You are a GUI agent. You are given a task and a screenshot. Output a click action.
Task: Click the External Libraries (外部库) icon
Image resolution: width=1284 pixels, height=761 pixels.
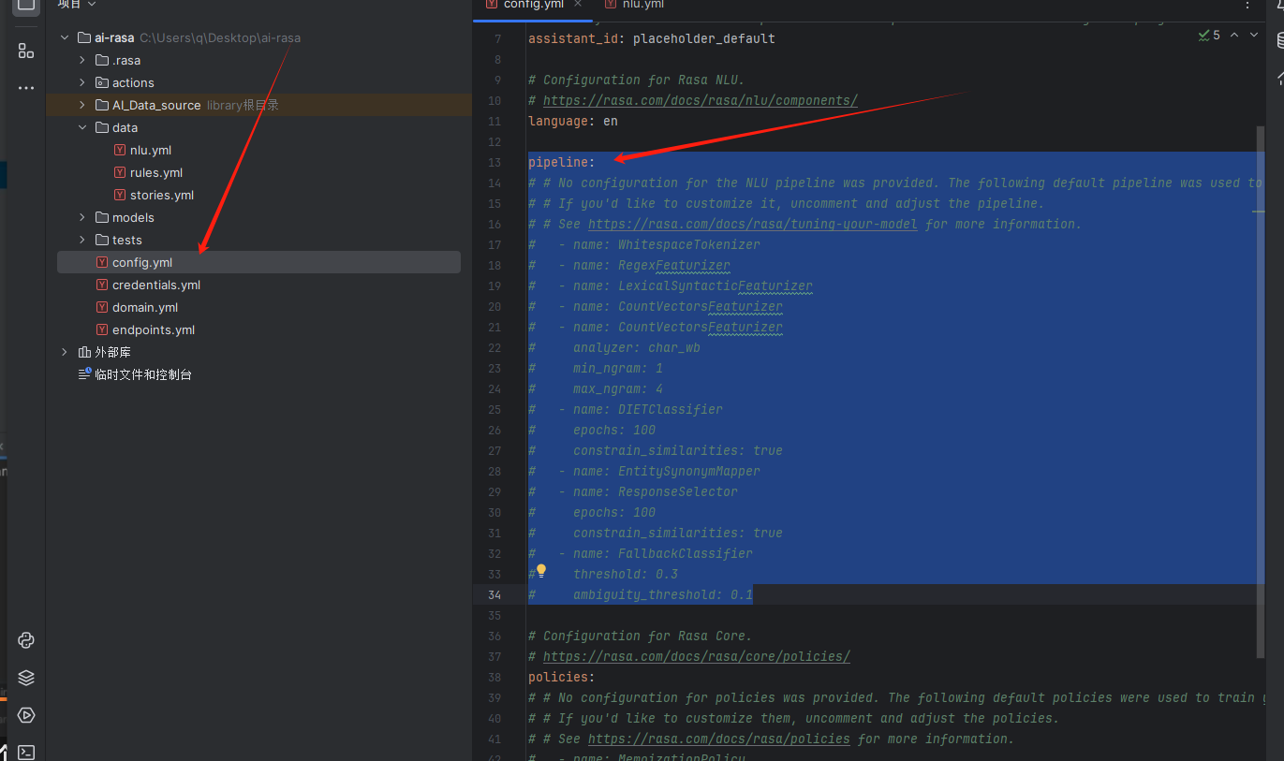tap(84, 352)
